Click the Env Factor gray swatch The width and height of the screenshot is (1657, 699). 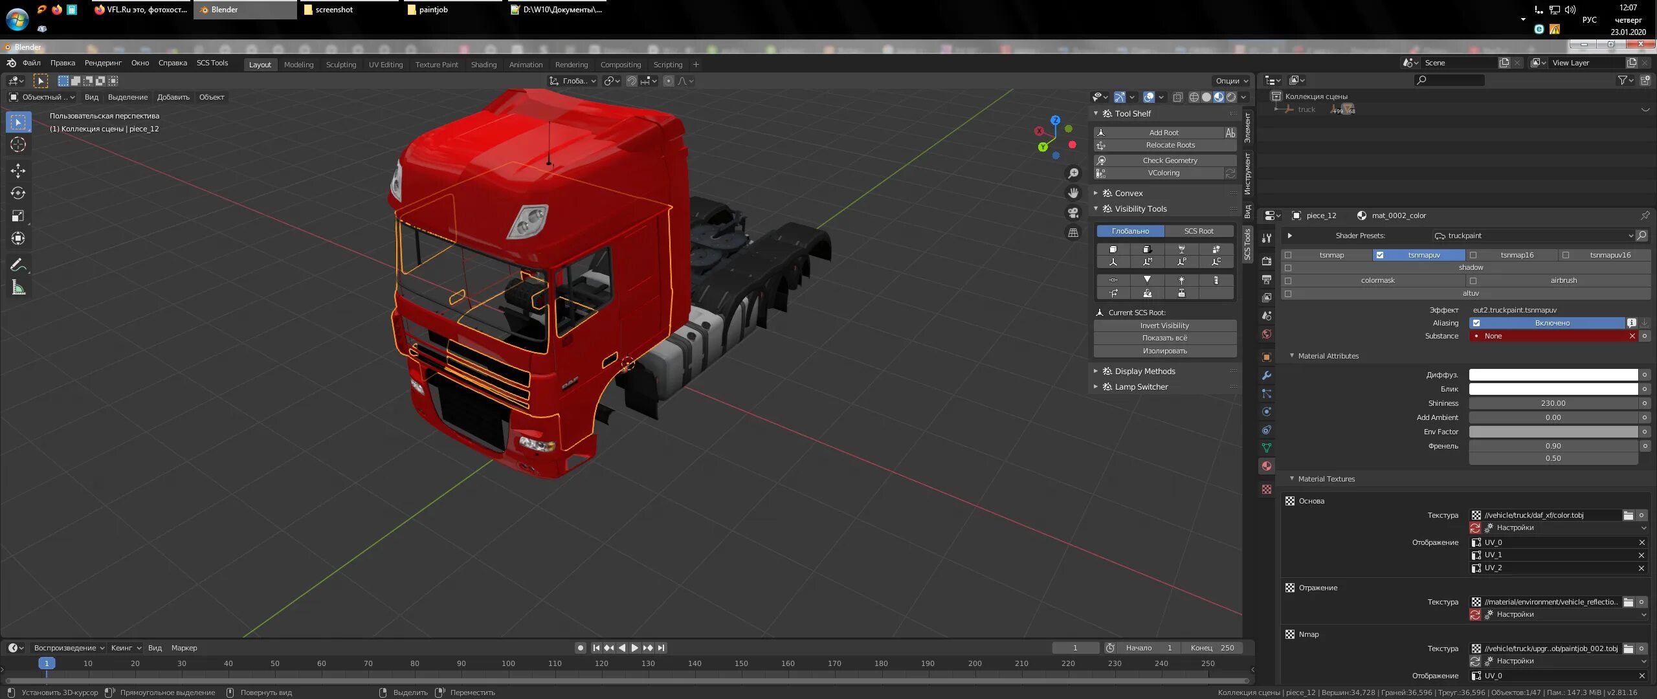click(1553, 432)
